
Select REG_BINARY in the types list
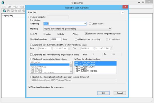coord(50,69)
